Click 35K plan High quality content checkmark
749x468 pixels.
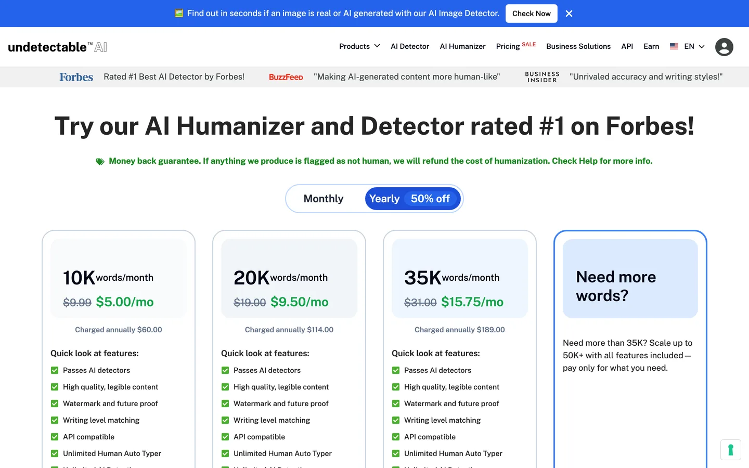pyautogui.click(x=396, y=387)
